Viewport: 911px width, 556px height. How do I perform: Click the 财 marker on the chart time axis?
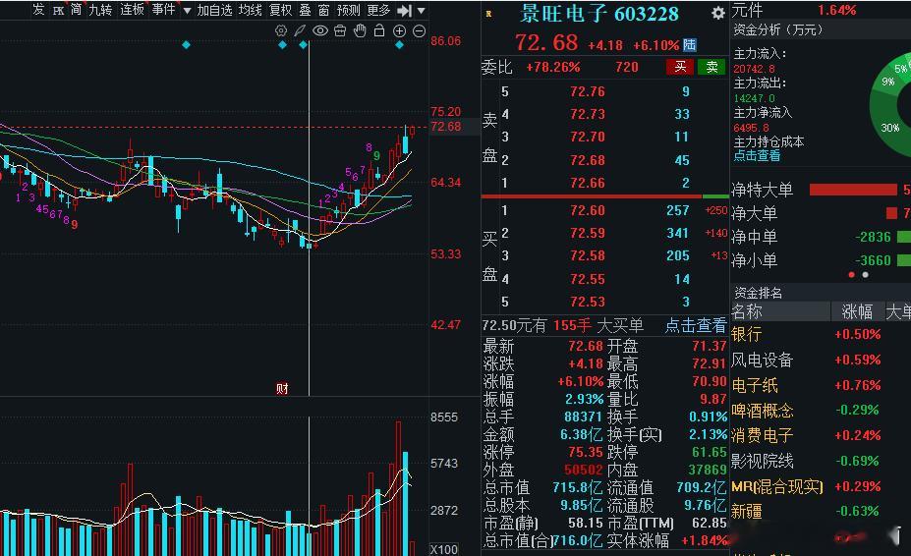pos(282,389)
